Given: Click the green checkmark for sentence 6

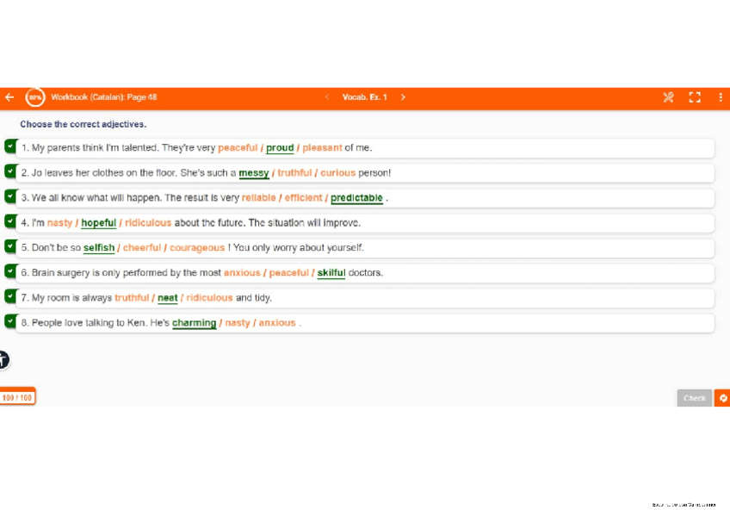Looking at the screenshot, I should tap(10, 271).
